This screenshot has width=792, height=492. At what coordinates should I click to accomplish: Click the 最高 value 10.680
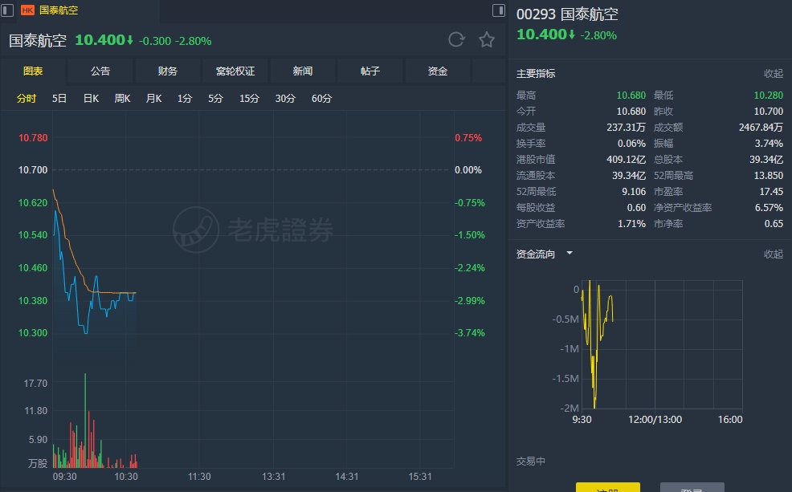[631, 96]
